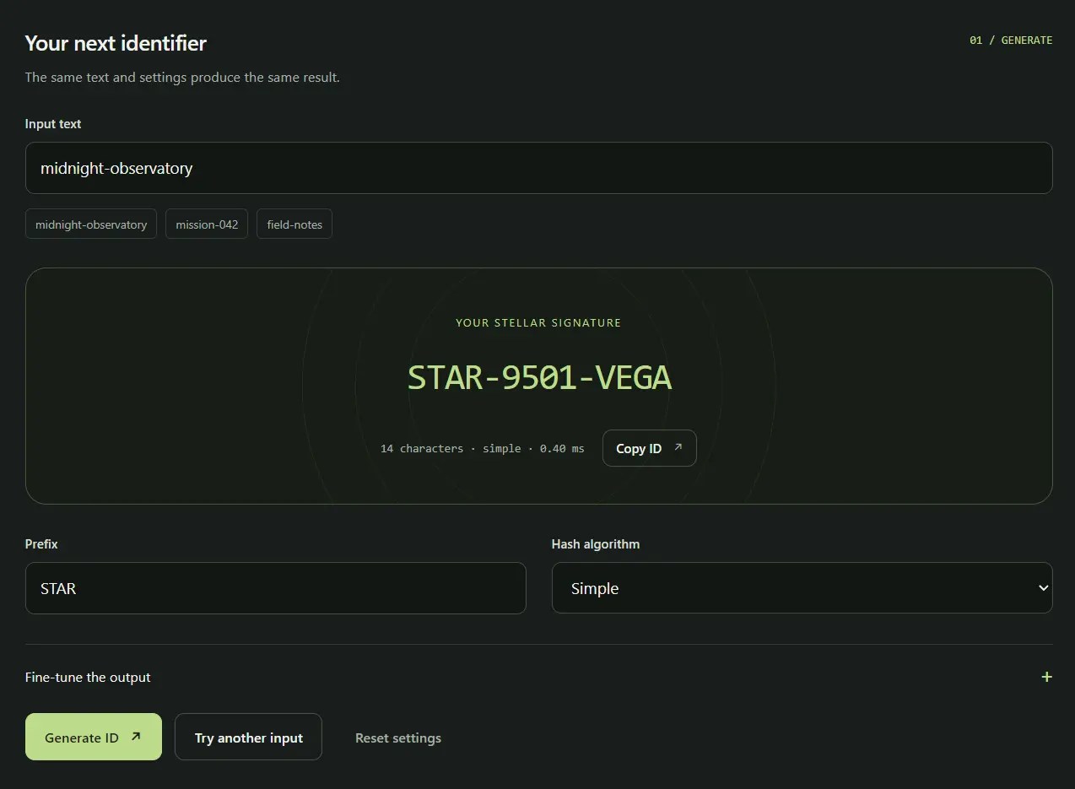Screen dimensions: 1075x789
Task: Click the Your next identifier heading
Action: pyautogui.click(x=116, y=43)
